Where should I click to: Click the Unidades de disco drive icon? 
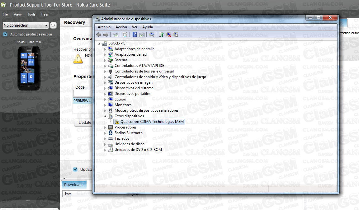click(x=111, y=144)
